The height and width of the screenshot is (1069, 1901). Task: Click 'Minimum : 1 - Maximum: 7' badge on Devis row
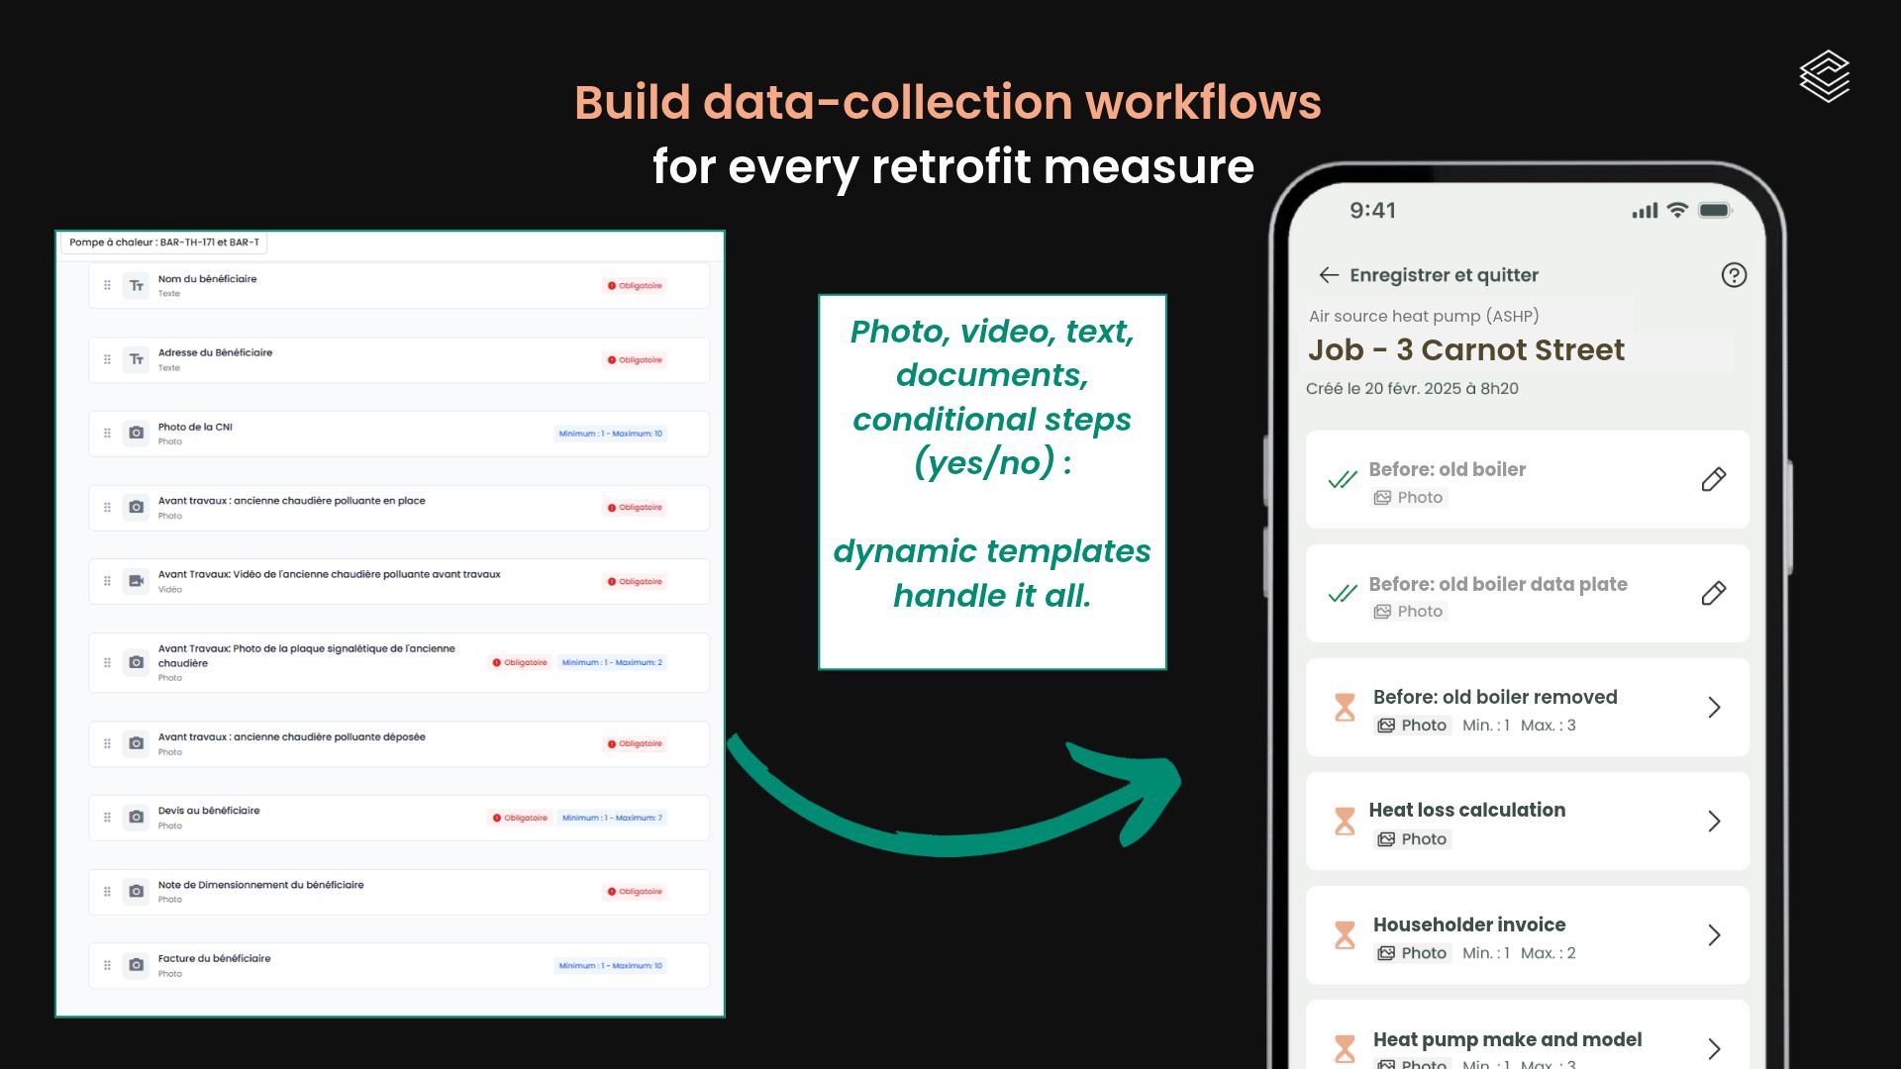coord(612,818)
